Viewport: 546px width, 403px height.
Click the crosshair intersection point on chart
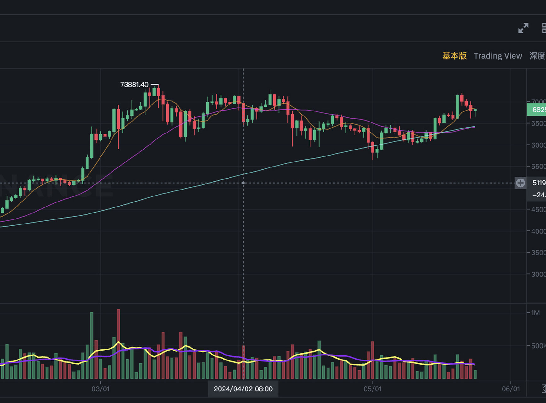point(243,183)
